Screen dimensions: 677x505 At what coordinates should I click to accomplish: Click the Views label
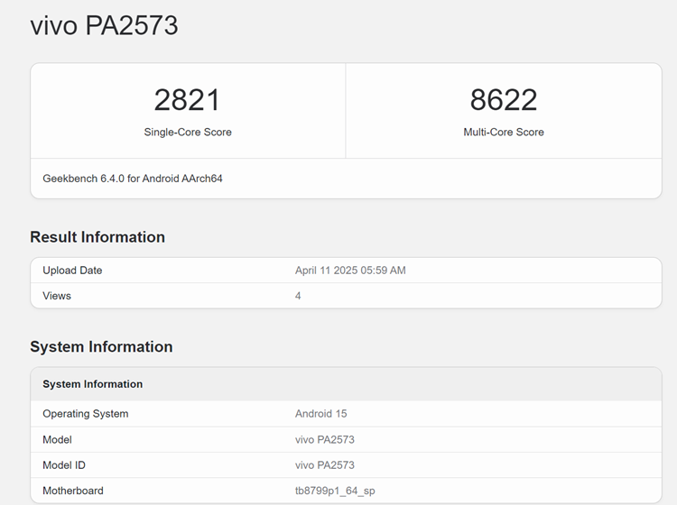coord(57,296)
